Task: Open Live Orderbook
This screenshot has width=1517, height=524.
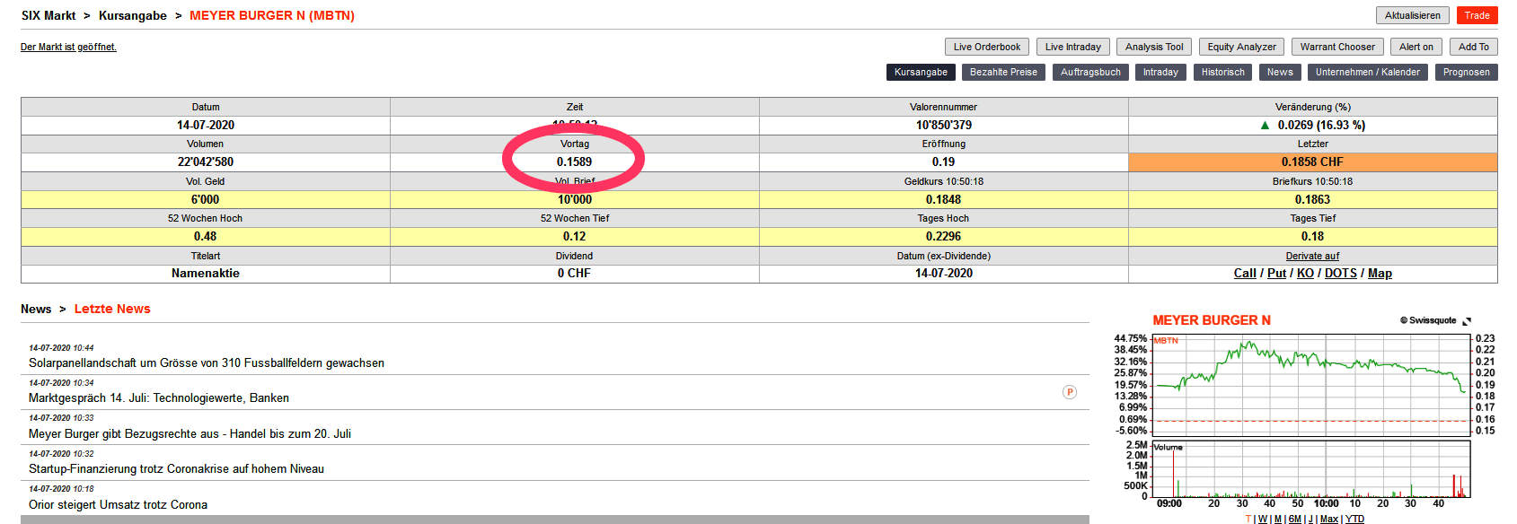Action: tap(987, 47)
